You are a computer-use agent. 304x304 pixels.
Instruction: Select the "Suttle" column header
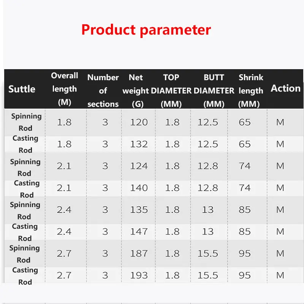pyautogui.click(x=22, y=89)
